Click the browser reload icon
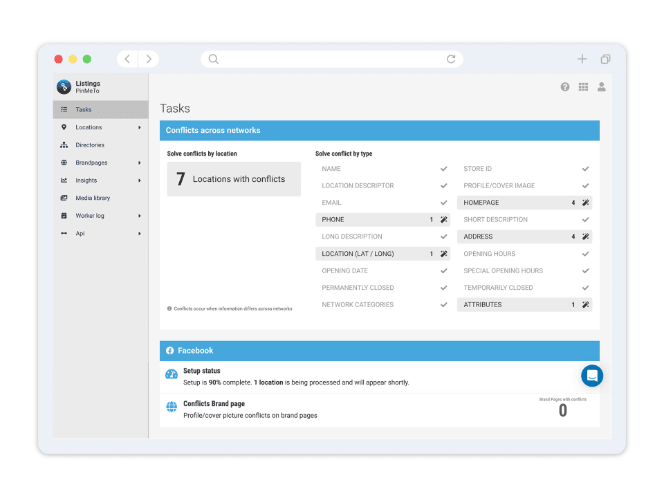 (x=451, y=59)
